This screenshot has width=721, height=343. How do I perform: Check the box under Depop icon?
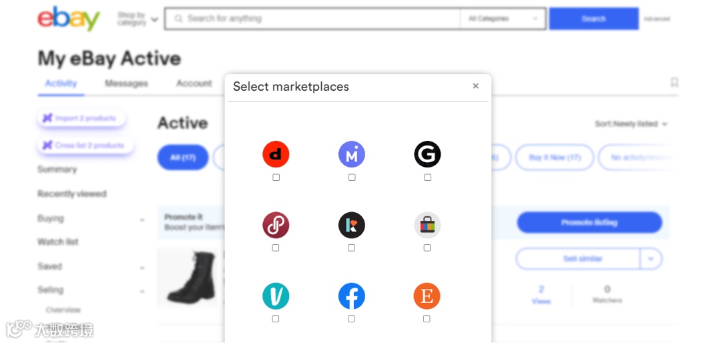276,178
